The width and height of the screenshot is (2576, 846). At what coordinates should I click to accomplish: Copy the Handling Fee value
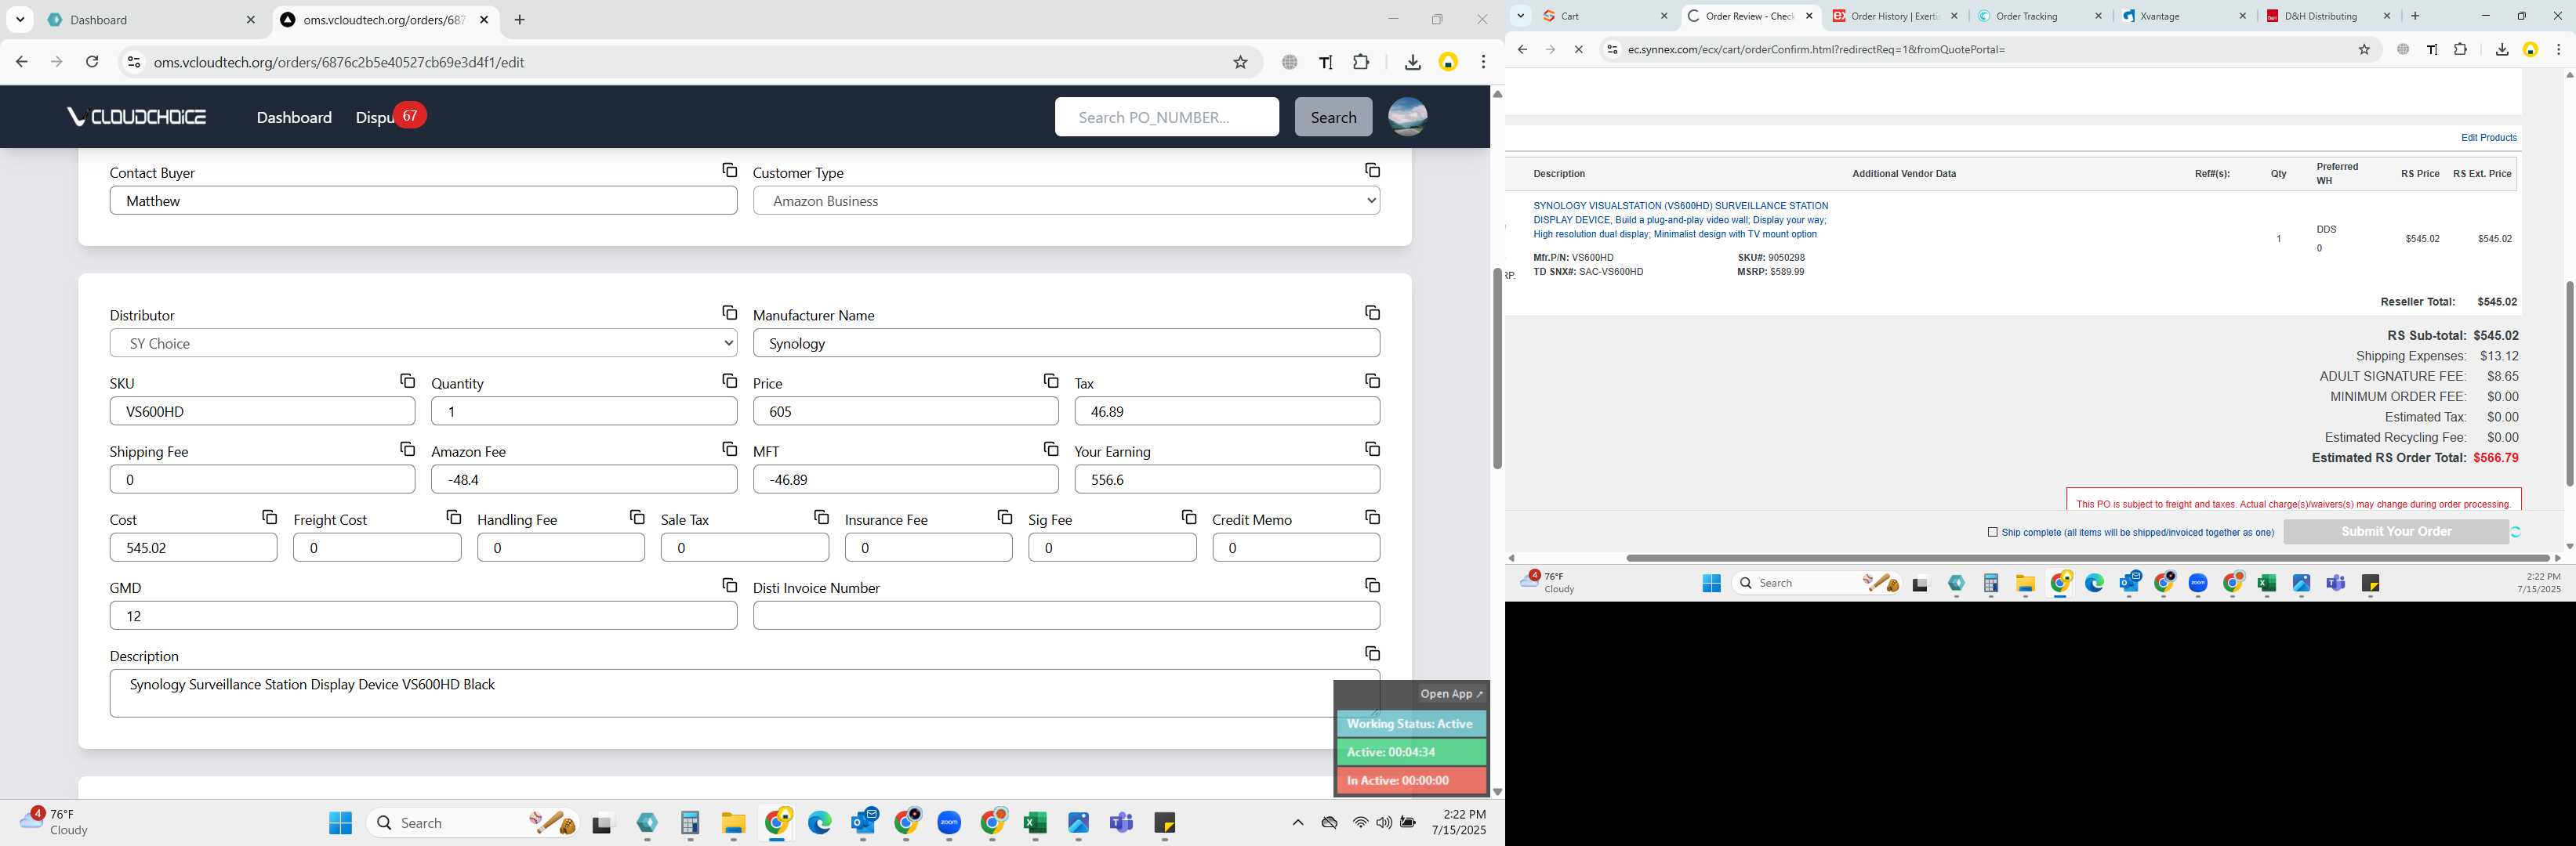point(637,517)
